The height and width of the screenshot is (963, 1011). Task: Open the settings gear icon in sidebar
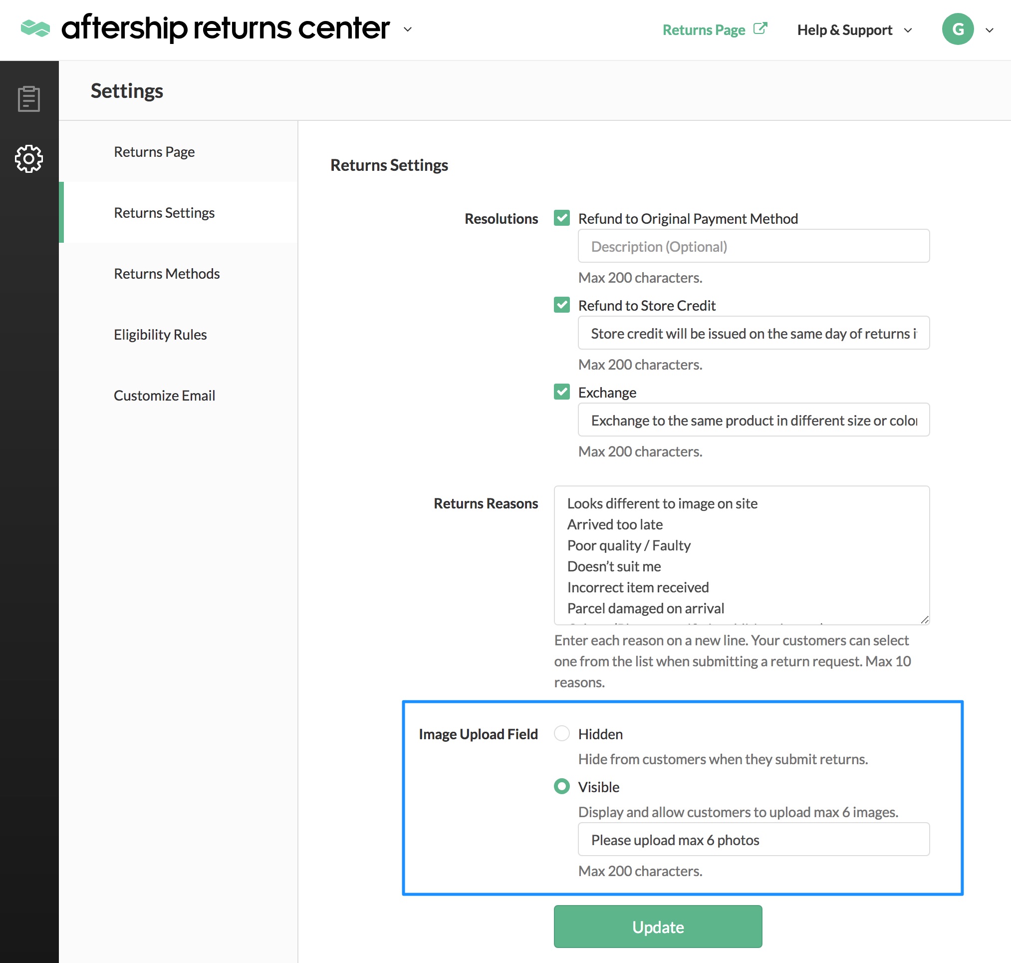(29, 159)
